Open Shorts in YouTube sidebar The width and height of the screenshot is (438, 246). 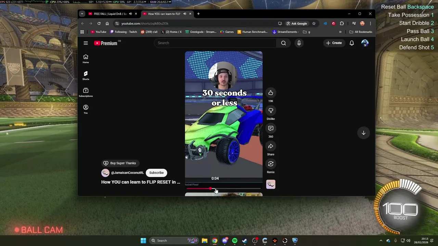click(86, 76)
